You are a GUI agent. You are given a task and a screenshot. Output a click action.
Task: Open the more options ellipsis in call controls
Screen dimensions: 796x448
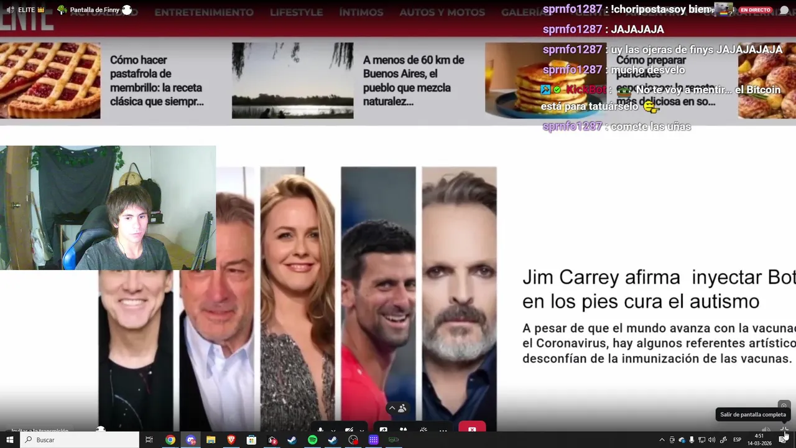click(x=443, y=430)
